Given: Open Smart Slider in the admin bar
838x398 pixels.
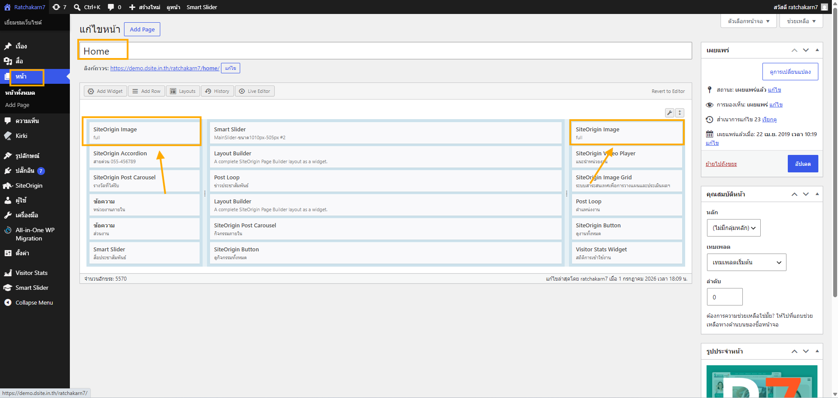Looking at the screenshot, I should 202,7.
